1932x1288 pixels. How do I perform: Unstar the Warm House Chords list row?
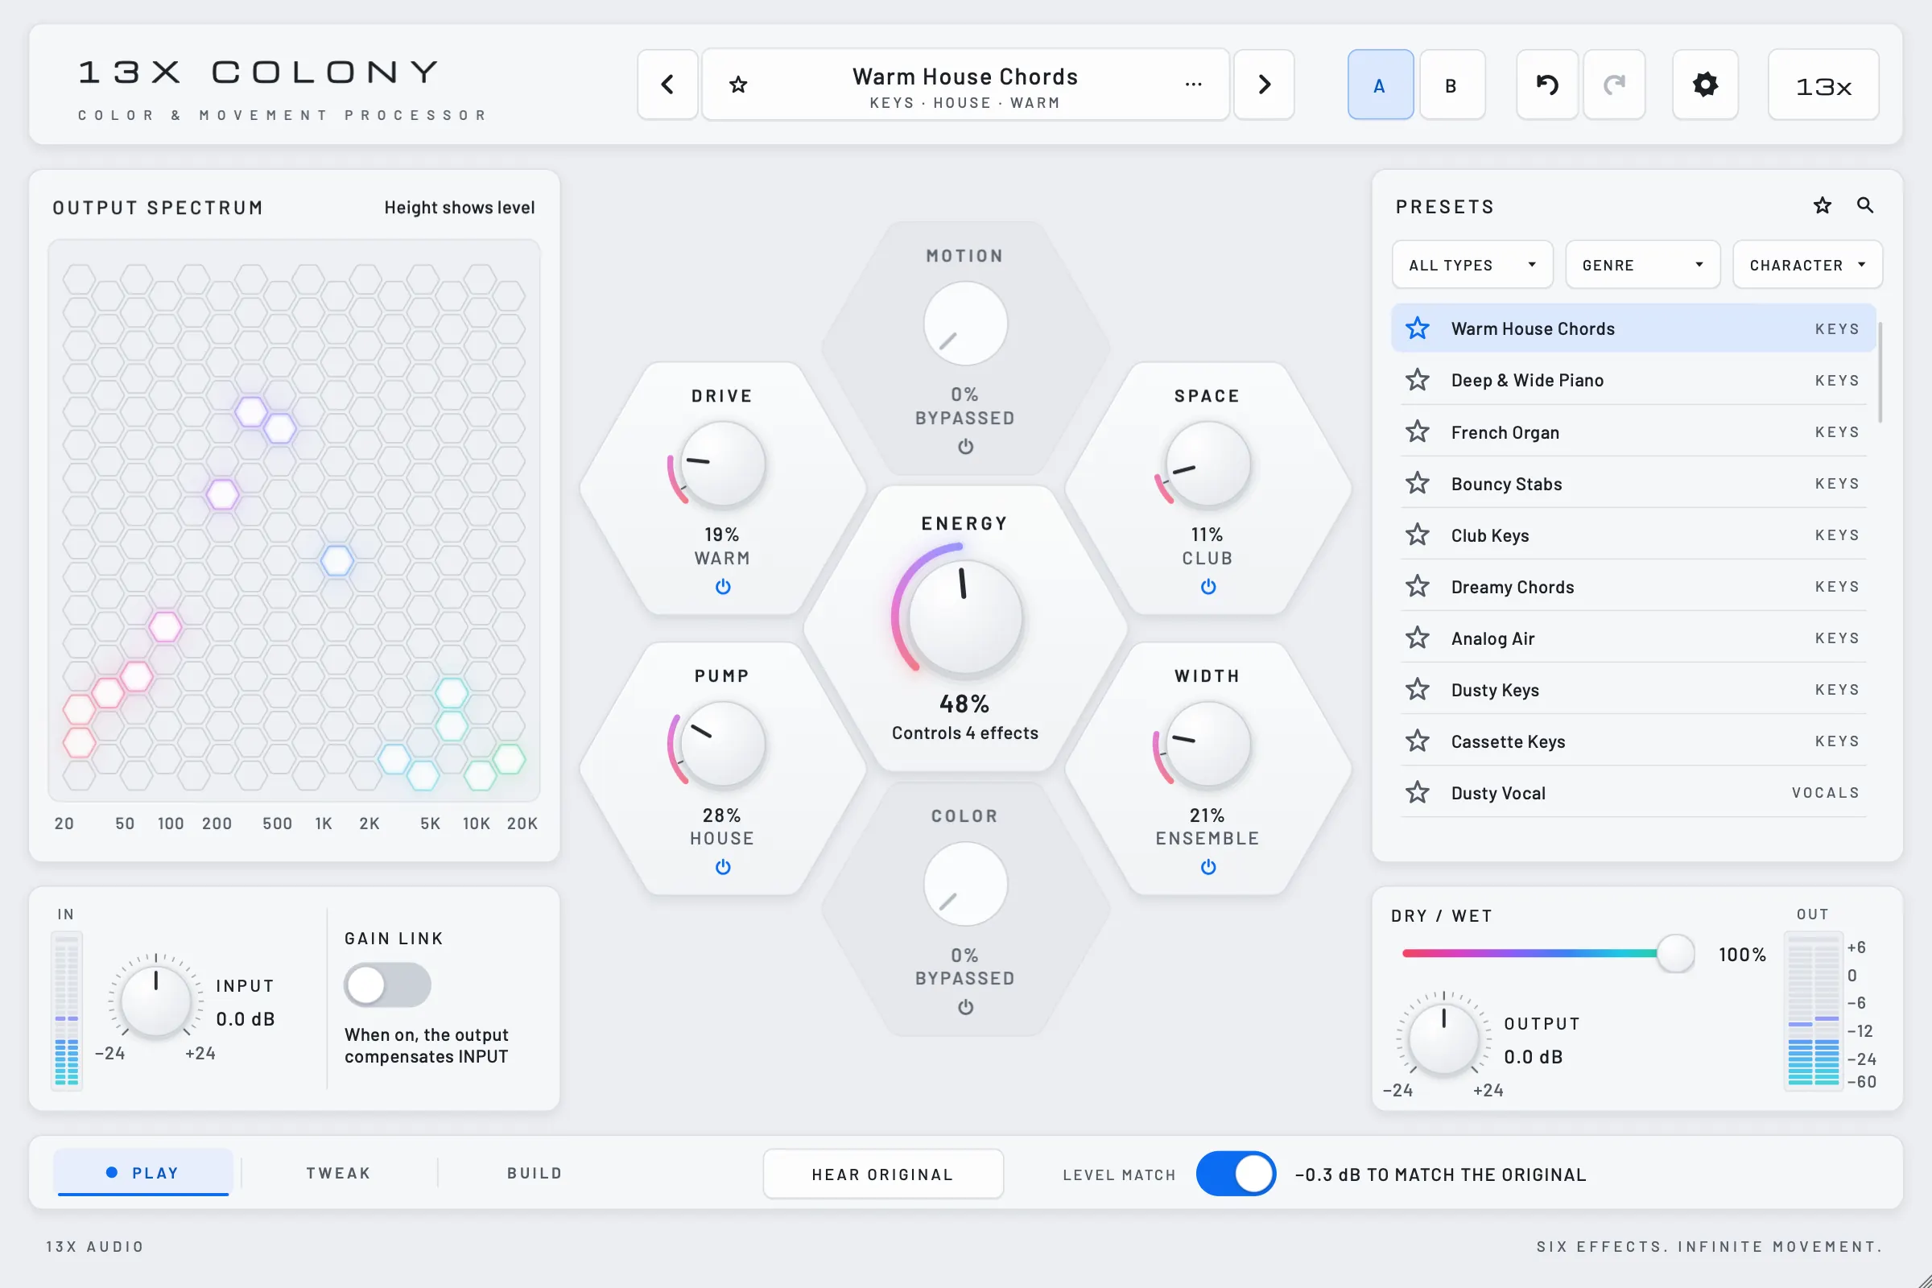[1418, 328]
